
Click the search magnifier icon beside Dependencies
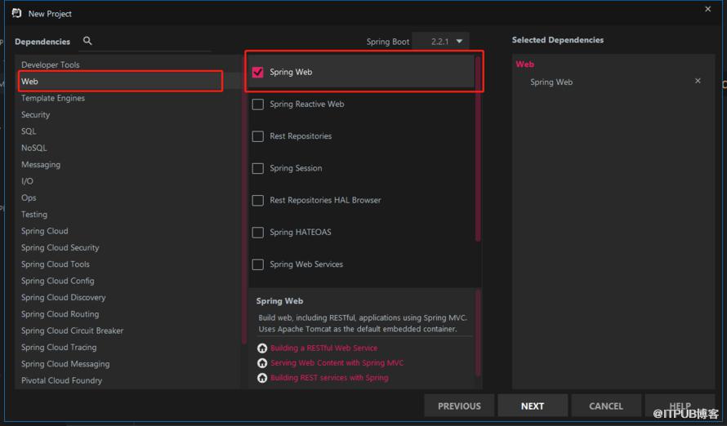coord(87,41)
